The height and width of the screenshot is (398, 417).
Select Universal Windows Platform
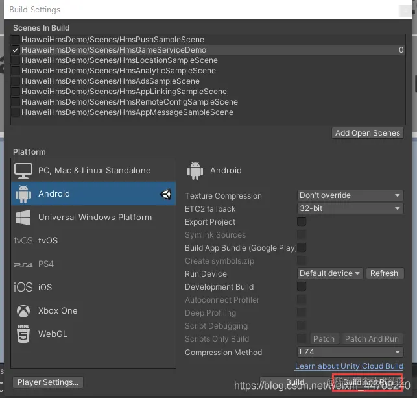[93, 217]
